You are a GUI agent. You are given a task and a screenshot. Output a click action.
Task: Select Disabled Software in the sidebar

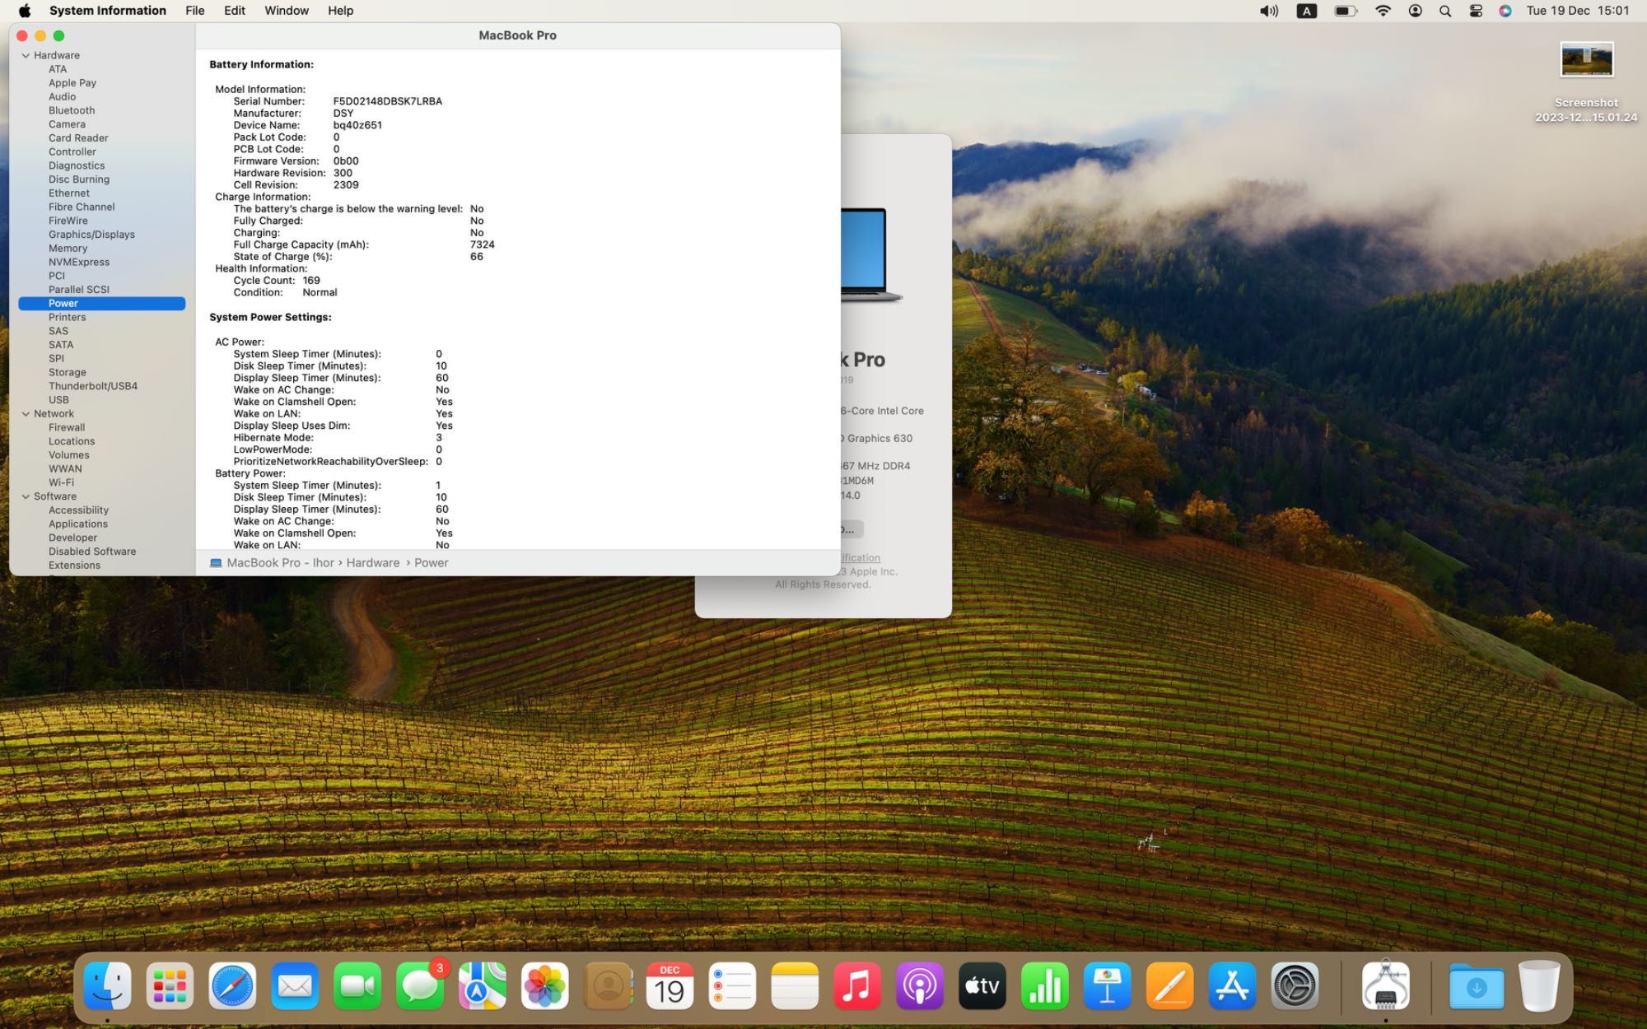[92, 552]
